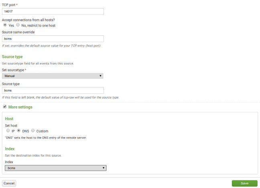Image resolution: width=260 pixels, height=188 pixels.
Task: Click the green 'Index' section heading
Action: coord(10,149)
